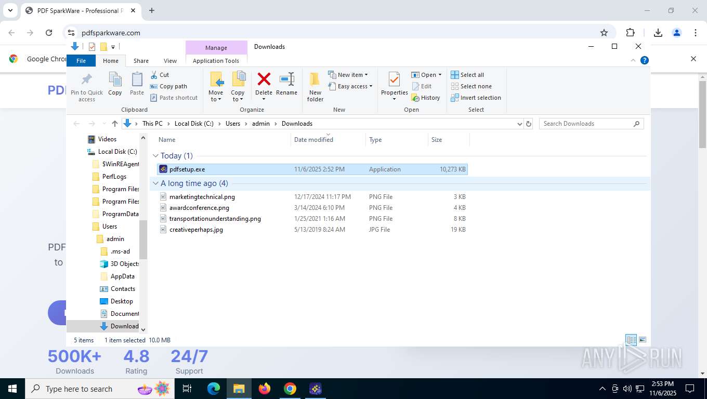Bookmark this page with the star icon
The width and height of the screenshot is (707, 399).
click(604, 33)
